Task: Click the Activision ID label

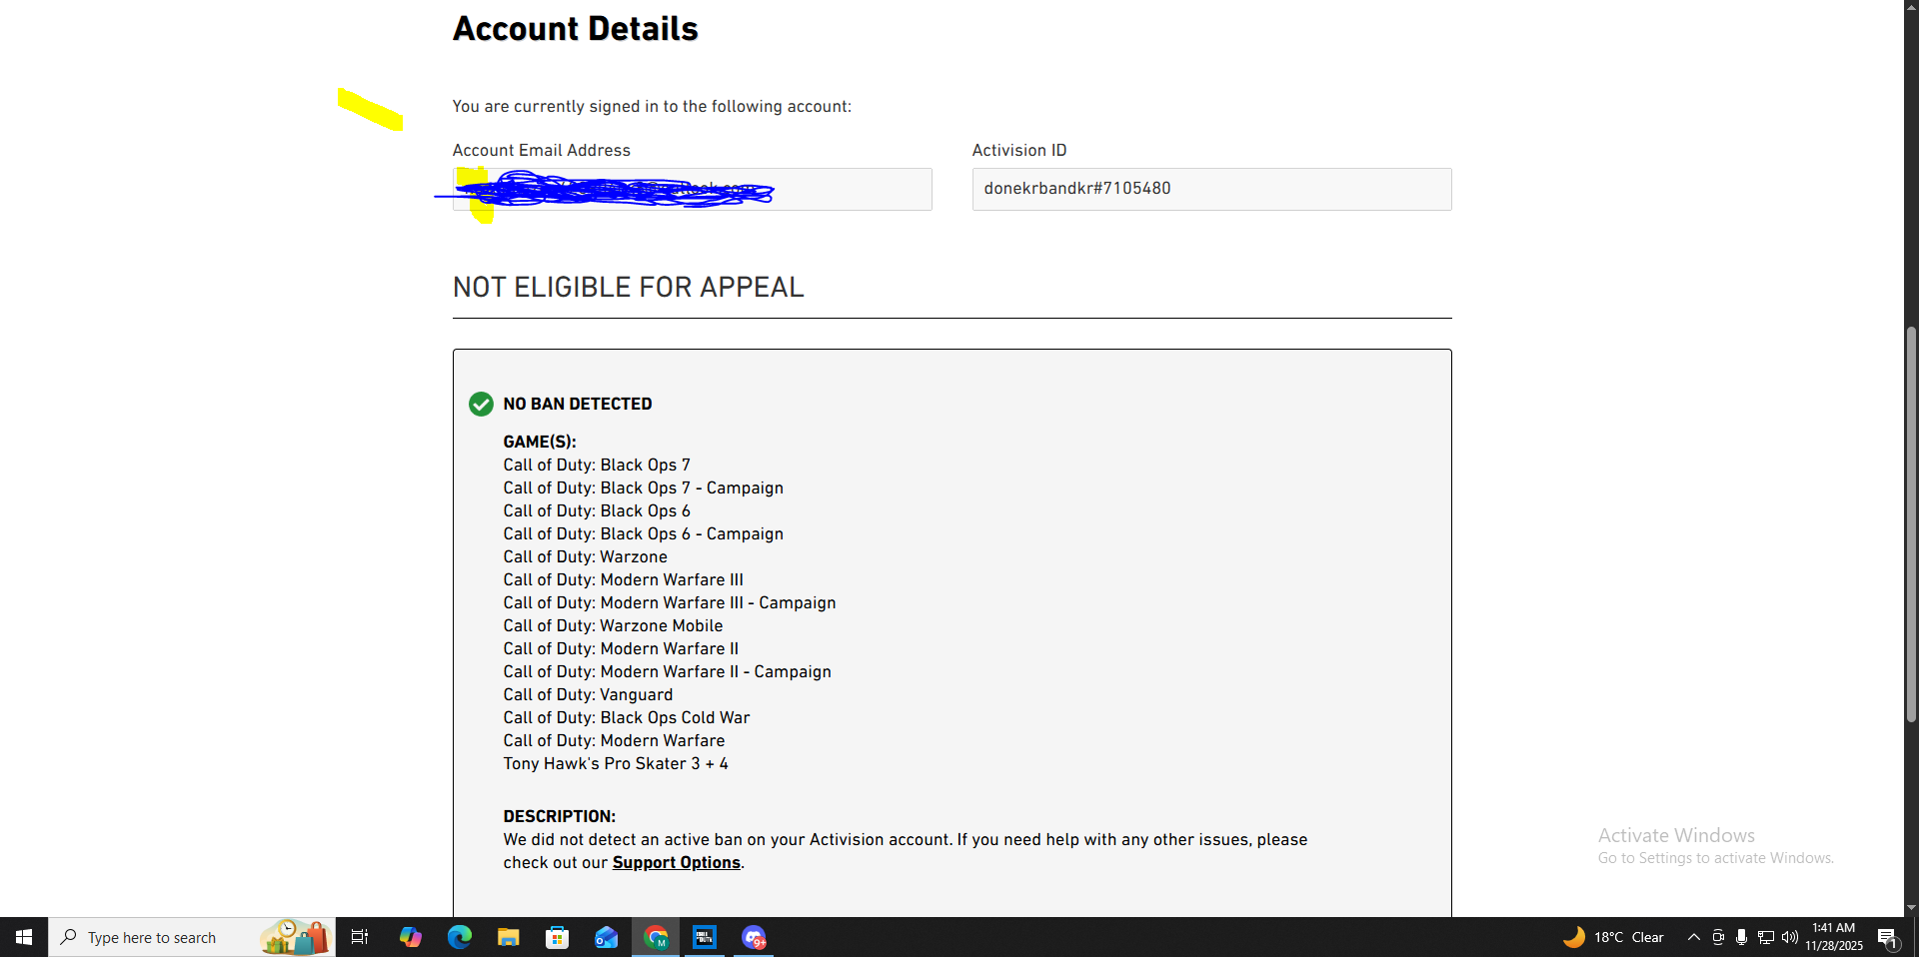Action: click(x=1019, y=150)
